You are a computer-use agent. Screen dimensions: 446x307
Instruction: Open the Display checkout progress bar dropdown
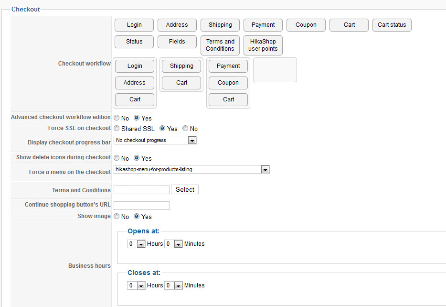click(x=155, y=141)
